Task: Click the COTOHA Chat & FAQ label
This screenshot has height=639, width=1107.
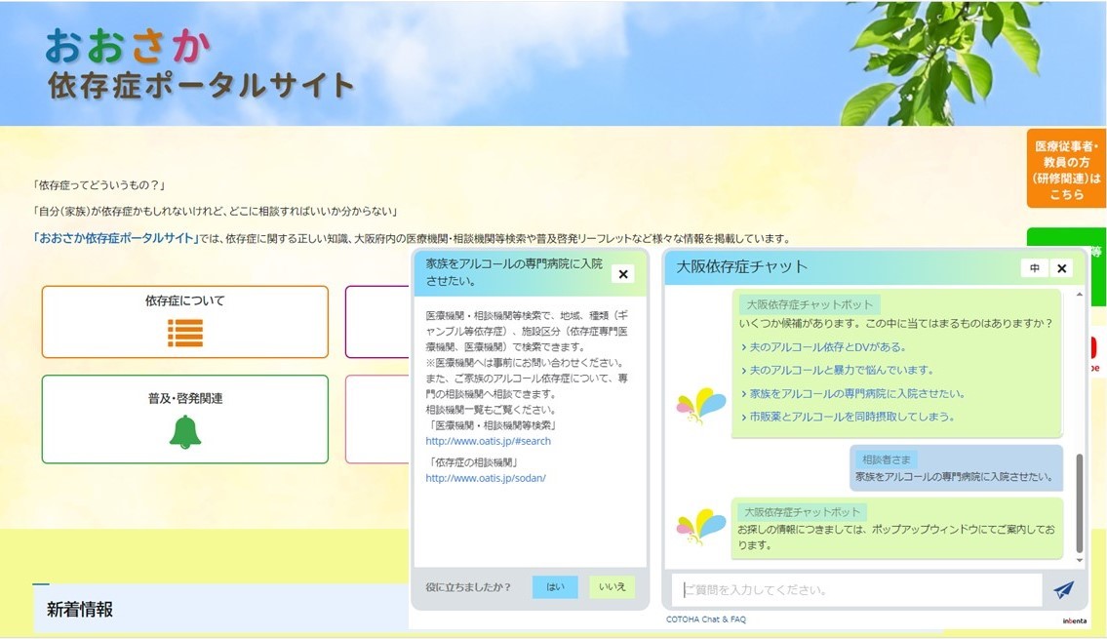Action: tap(706, 619)
